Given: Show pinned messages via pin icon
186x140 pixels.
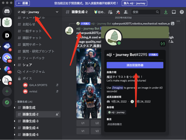Looking at the screenshot, I should point(118,12).
